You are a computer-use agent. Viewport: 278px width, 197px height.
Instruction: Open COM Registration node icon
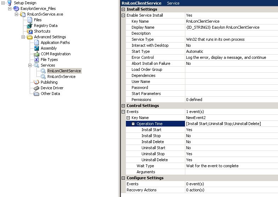pyautogui.click(x=36, y=54)
